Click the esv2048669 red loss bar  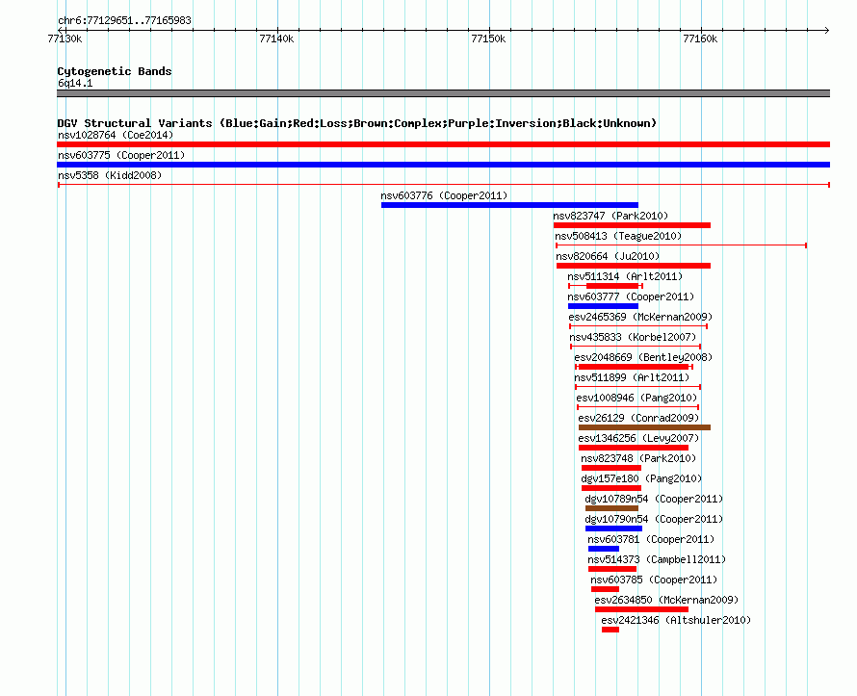pos(633,367)
